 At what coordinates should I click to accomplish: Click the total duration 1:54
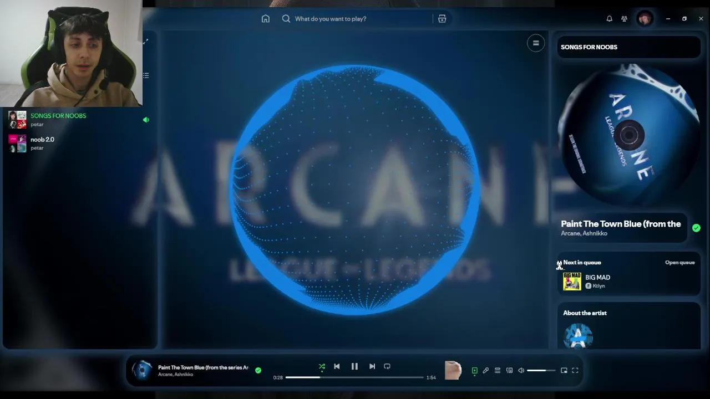click(431, 377)
